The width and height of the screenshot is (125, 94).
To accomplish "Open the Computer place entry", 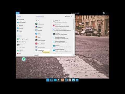I will click(21, 19).
